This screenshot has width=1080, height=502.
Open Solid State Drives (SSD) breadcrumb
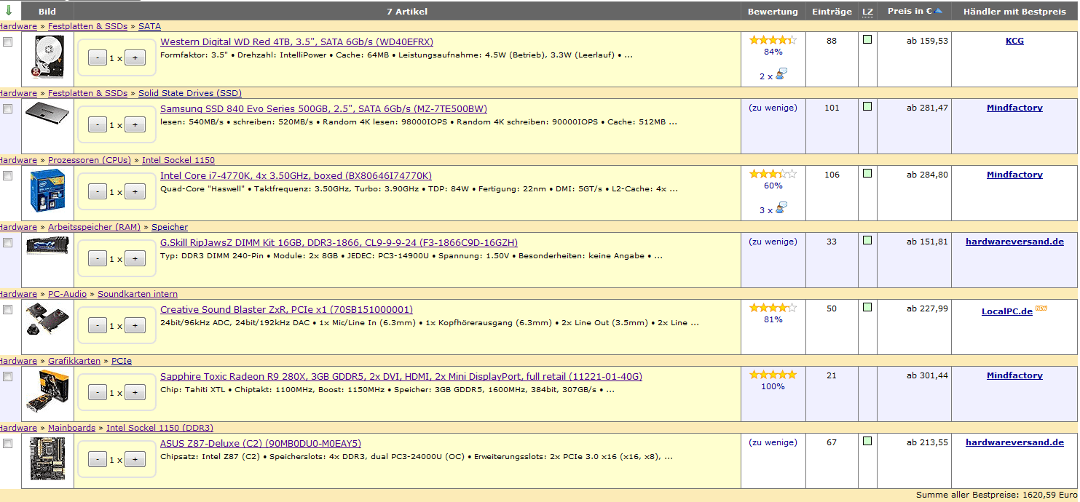pyautogui.click(x=190, y=93)
